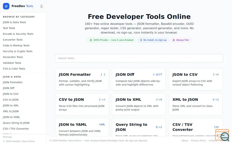This screenshot has width=232, height=145.
Task: Click the YAML icon on JSON to YAML card
Action: [x=102, y=125]
